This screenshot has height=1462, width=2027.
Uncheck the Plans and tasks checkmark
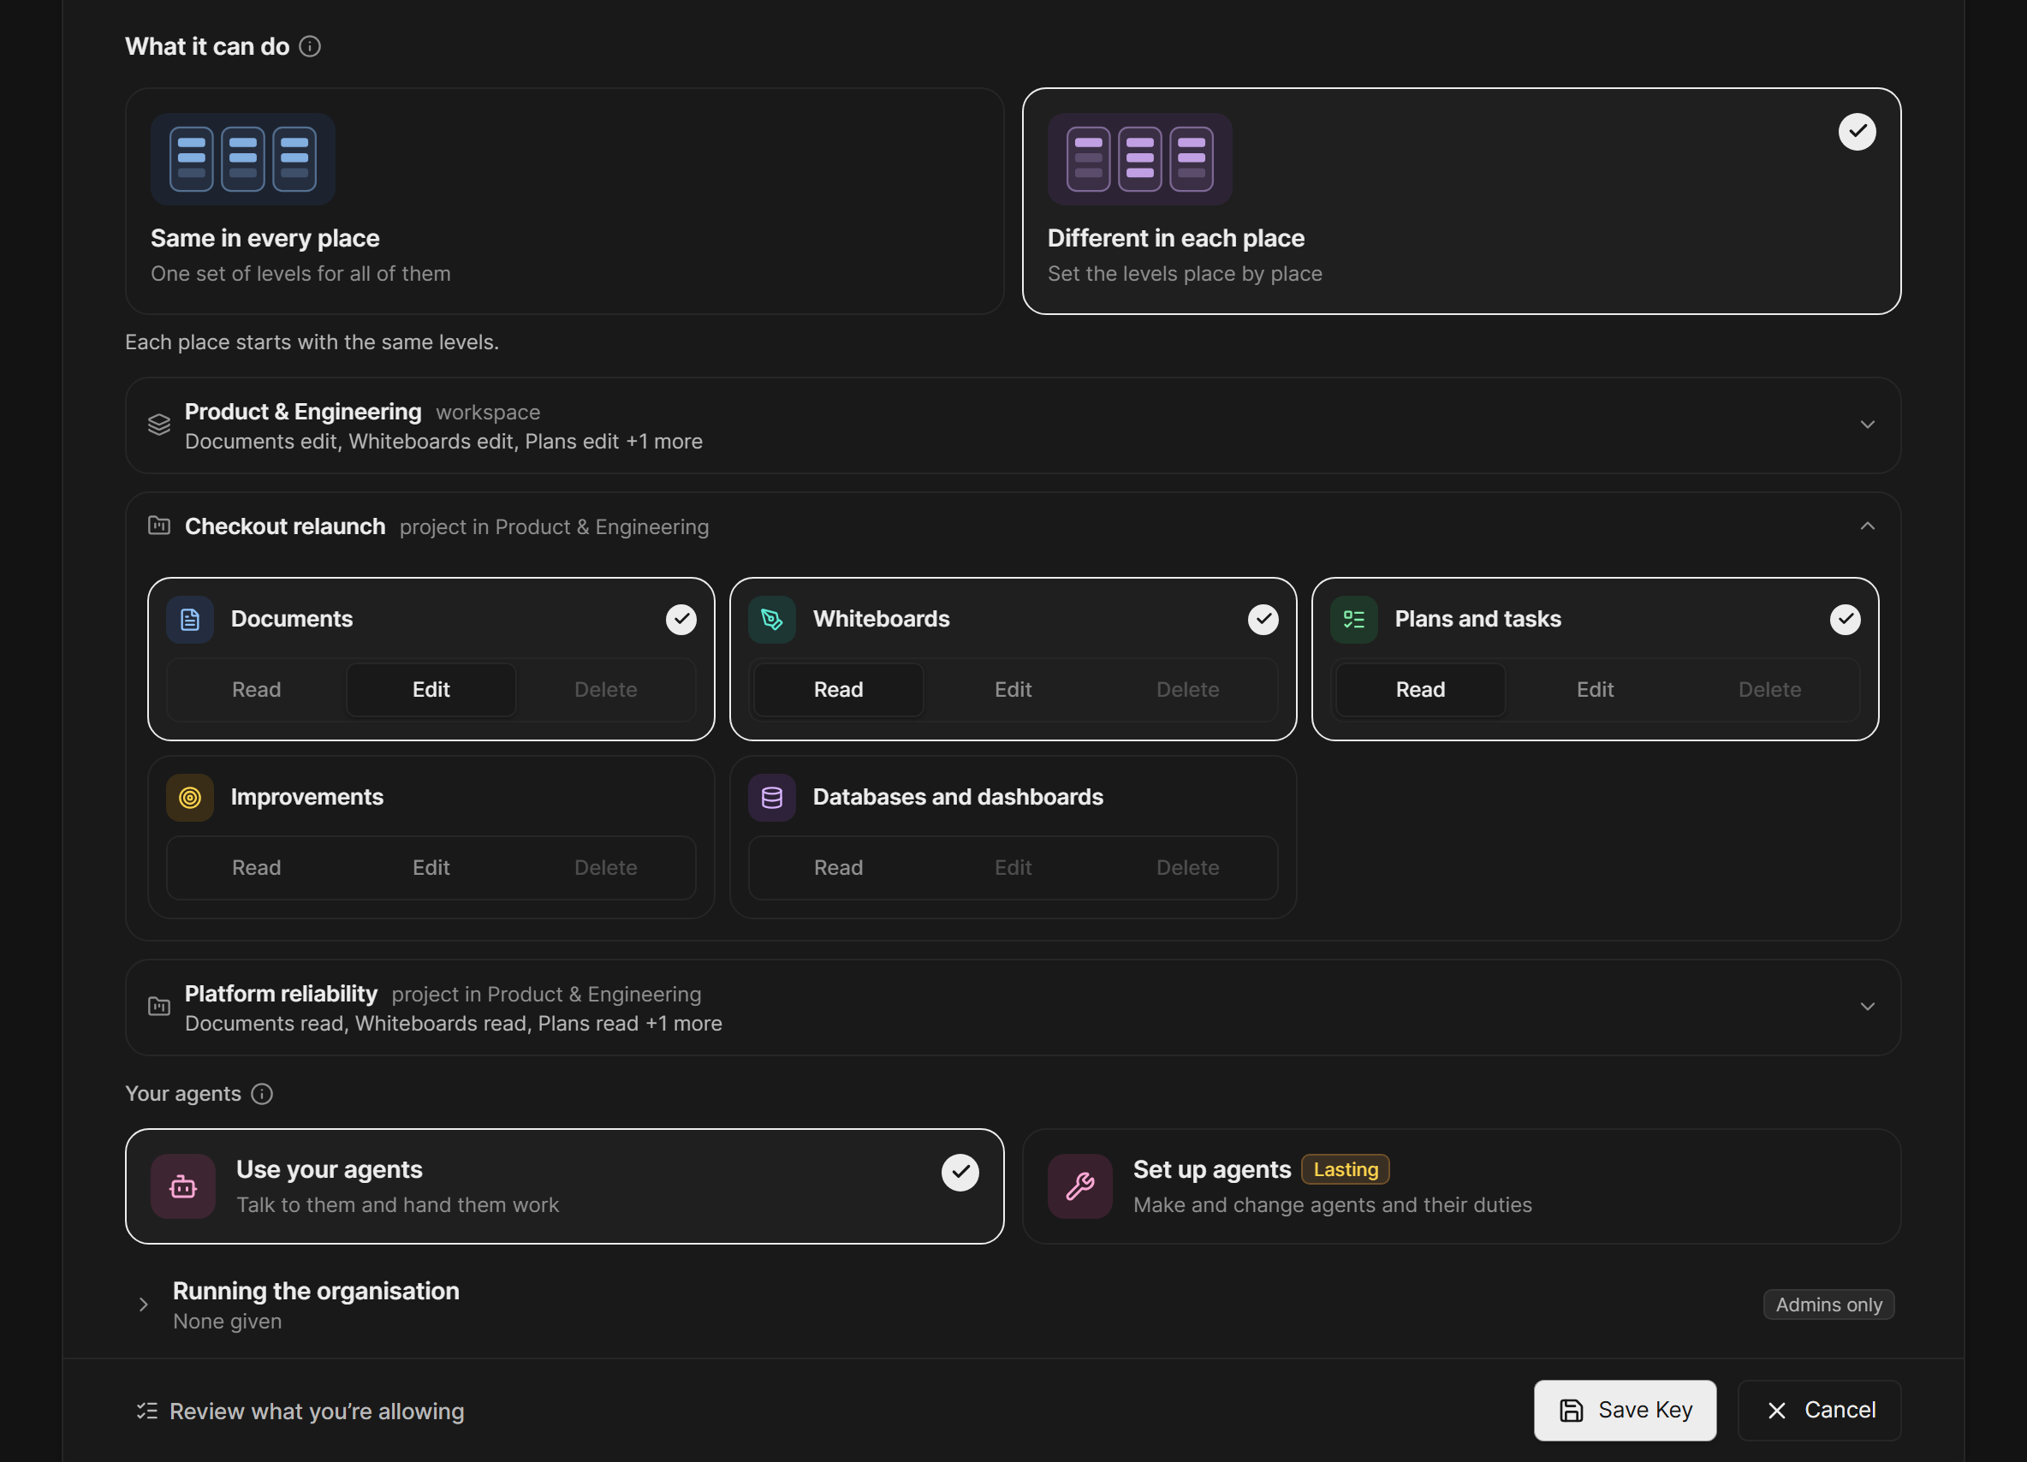pyautogui.click(x=1845, y=619)
